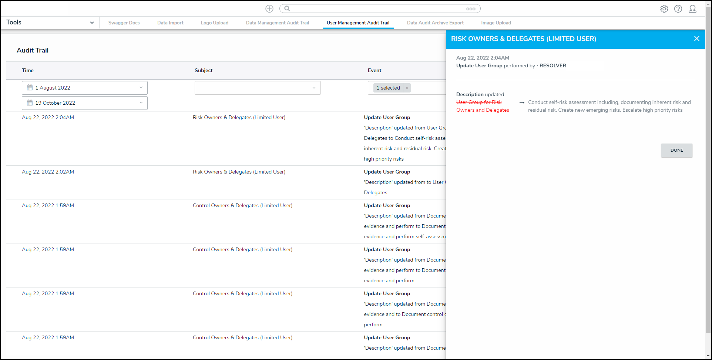712x360 pixels.
Task: Click the Subject column header
Action: point(204,70)
